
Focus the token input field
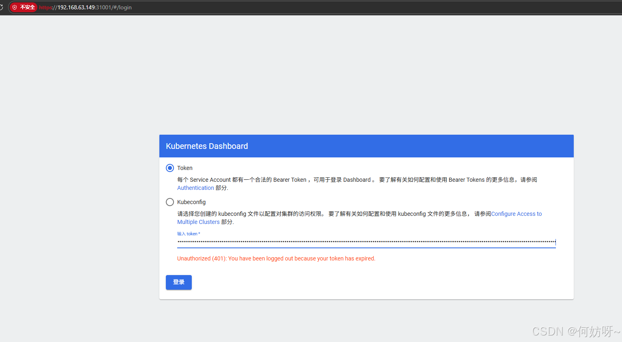tap(366, 242)
